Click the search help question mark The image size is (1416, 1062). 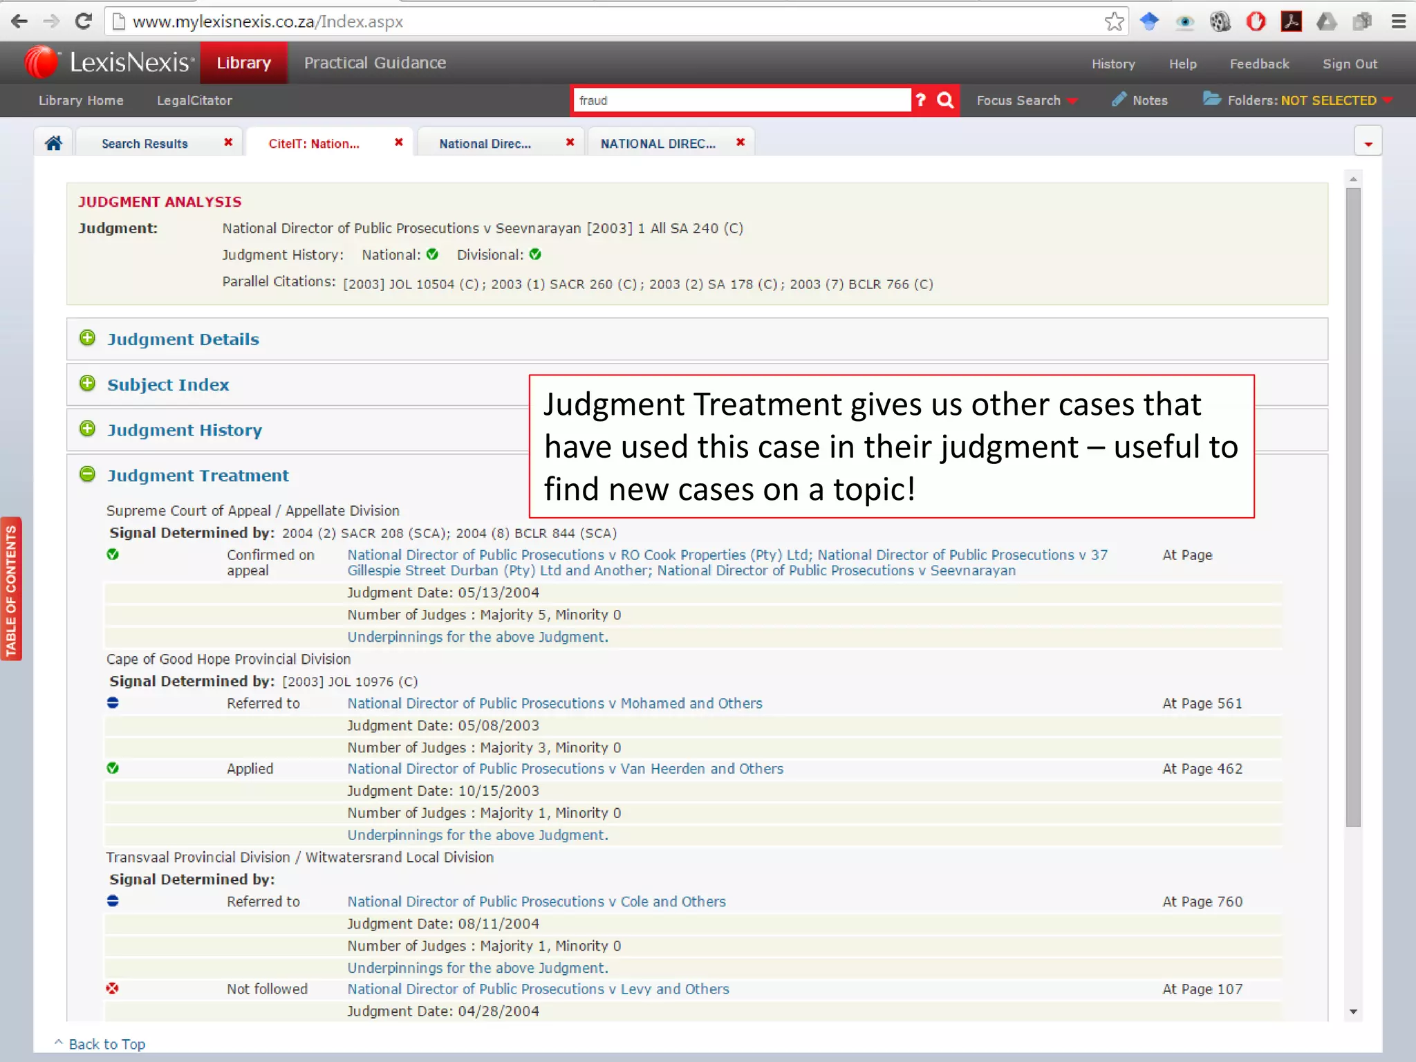(x=920, y=100)
